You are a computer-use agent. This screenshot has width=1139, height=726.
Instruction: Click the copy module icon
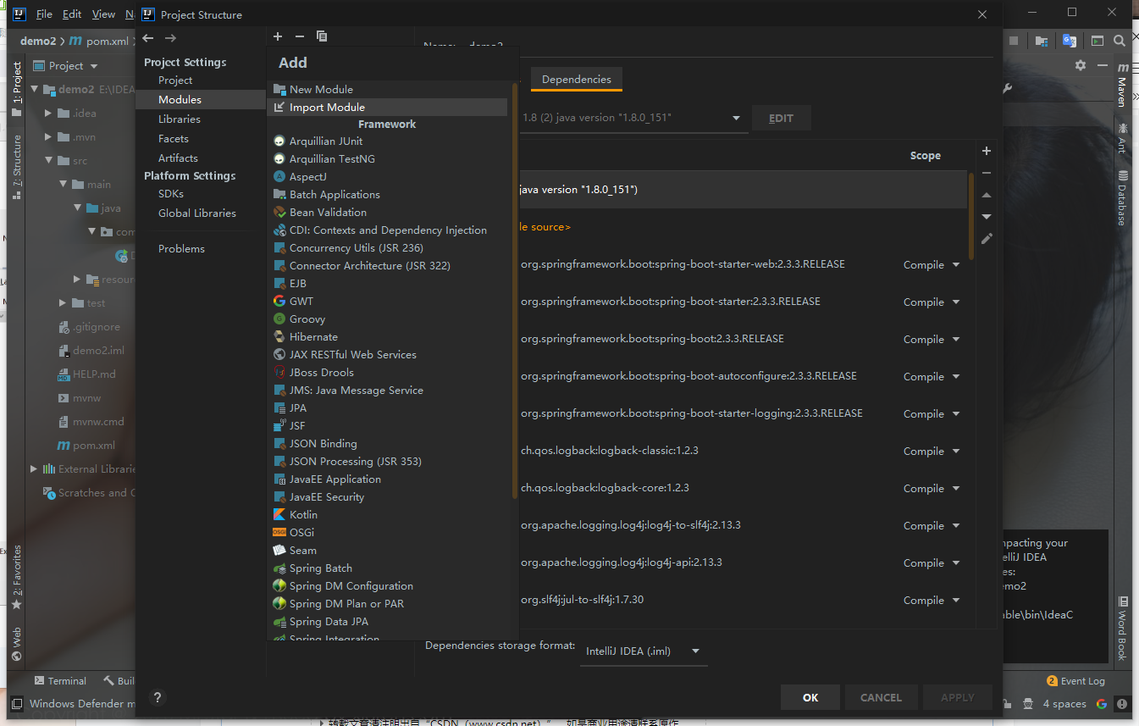[x=322, y=36]
